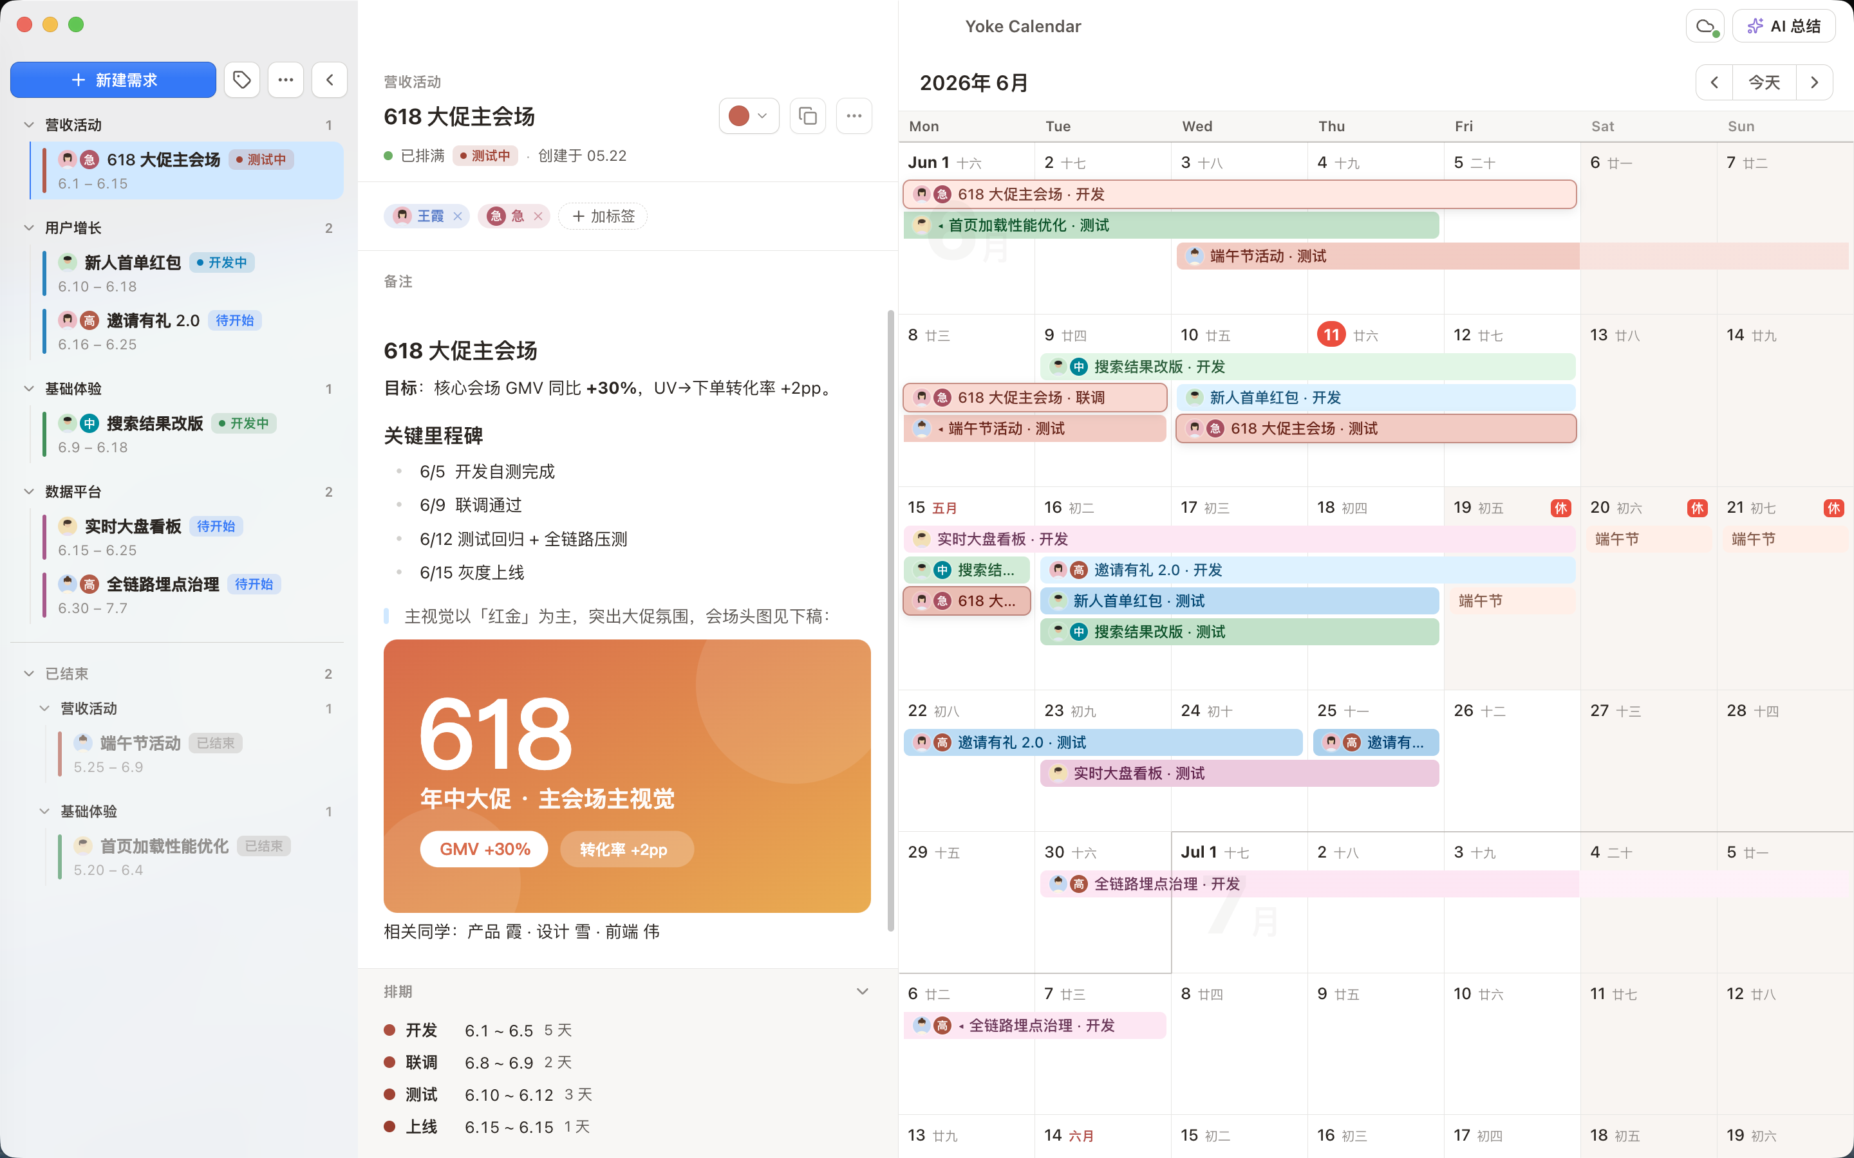
Task: Open AI 总结
Action: point(1784,26)
